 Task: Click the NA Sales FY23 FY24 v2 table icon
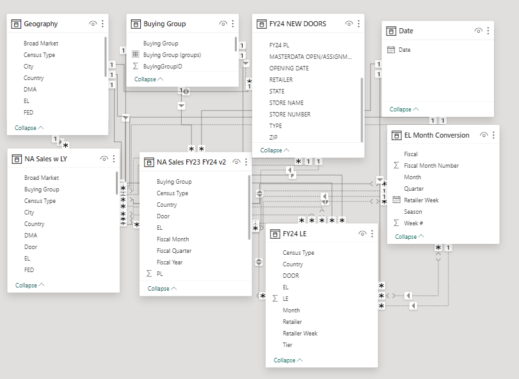[149, 162]
